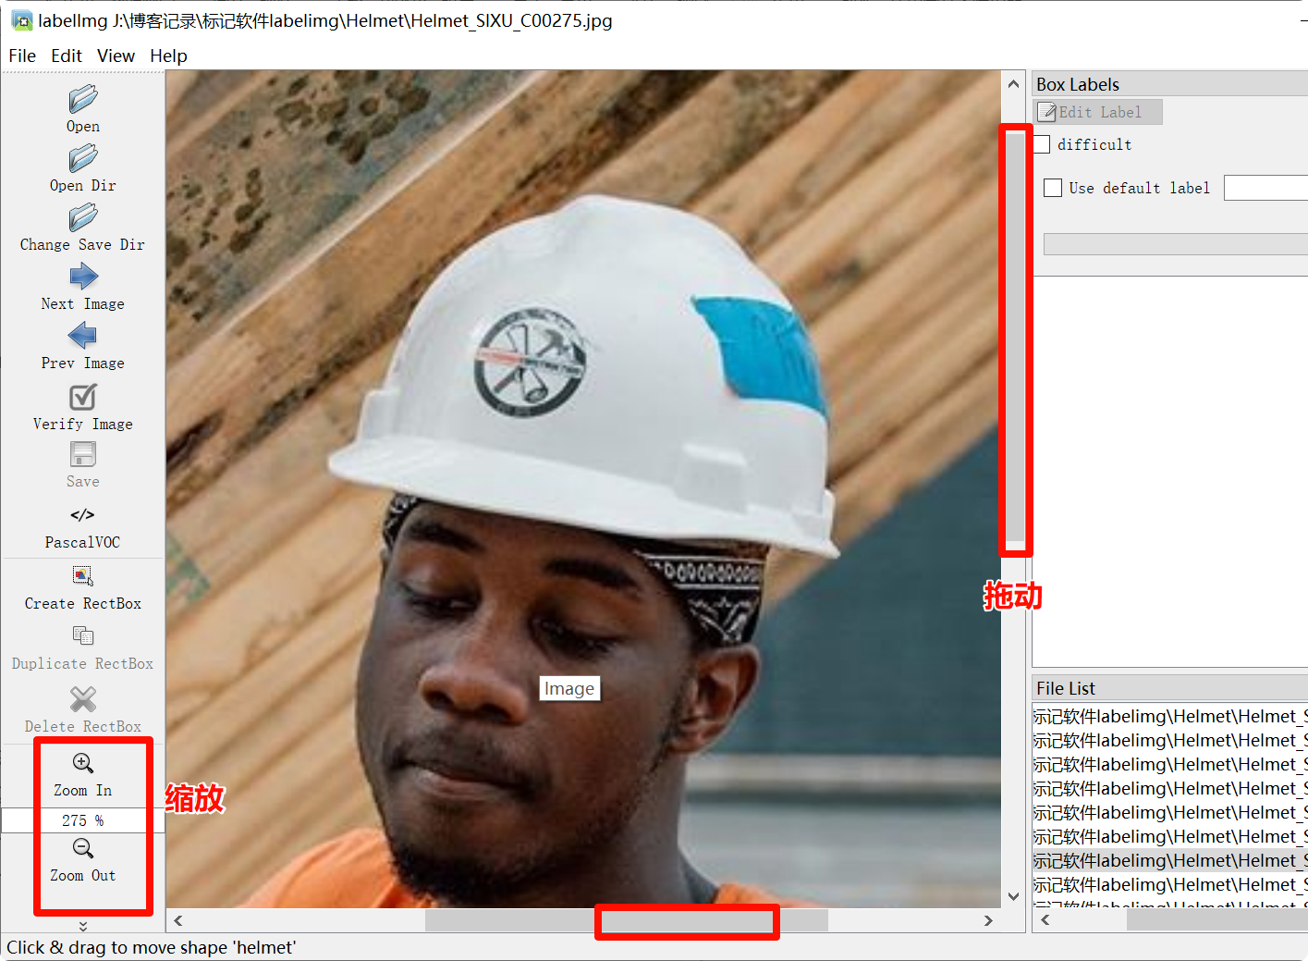Go to Next Image arrow
The image size is (1308, 961).
coord(82,277)
